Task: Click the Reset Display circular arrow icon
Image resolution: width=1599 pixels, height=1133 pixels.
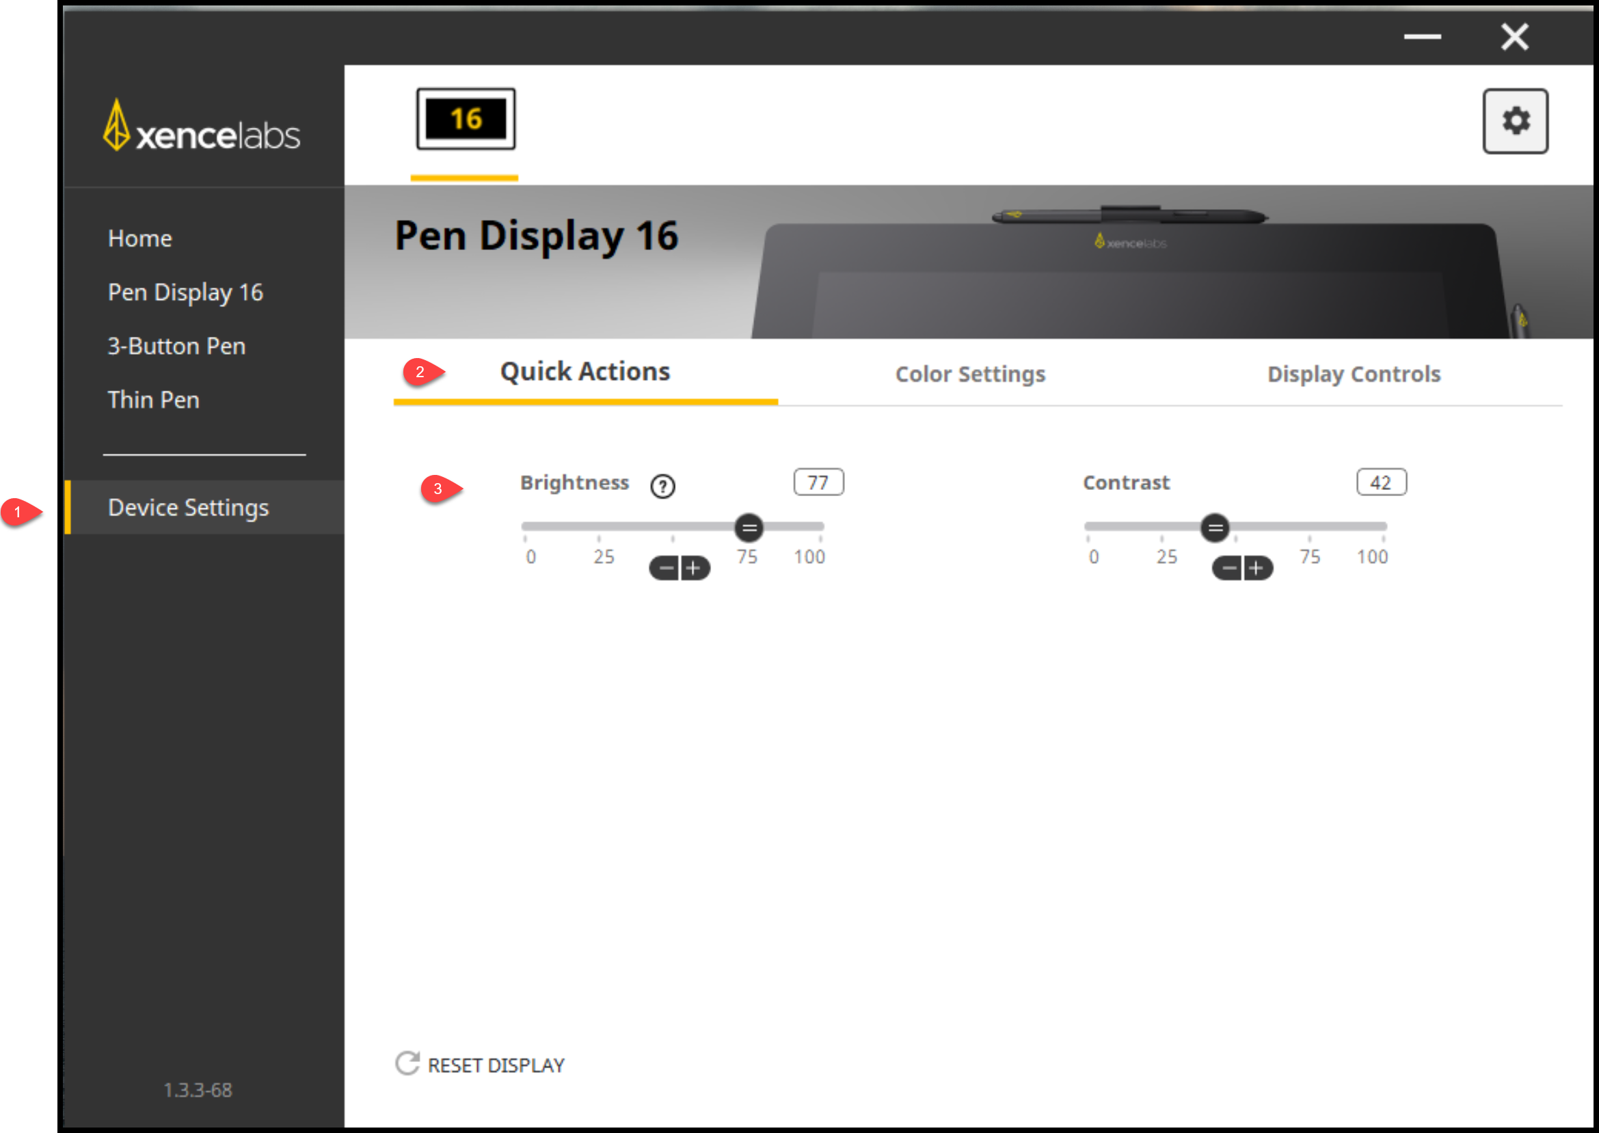Action: [407, 1063]
